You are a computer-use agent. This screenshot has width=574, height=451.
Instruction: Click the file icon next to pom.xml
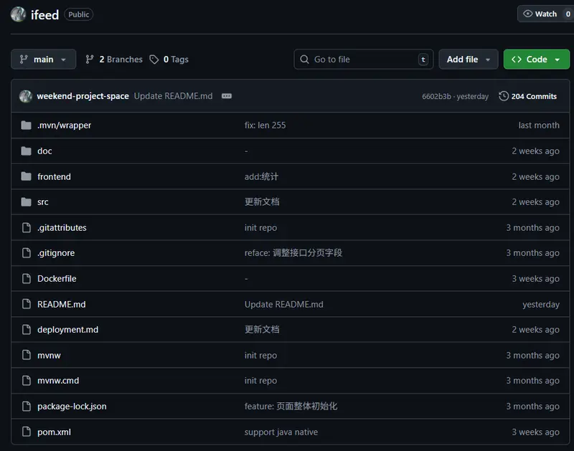point(26,432)
